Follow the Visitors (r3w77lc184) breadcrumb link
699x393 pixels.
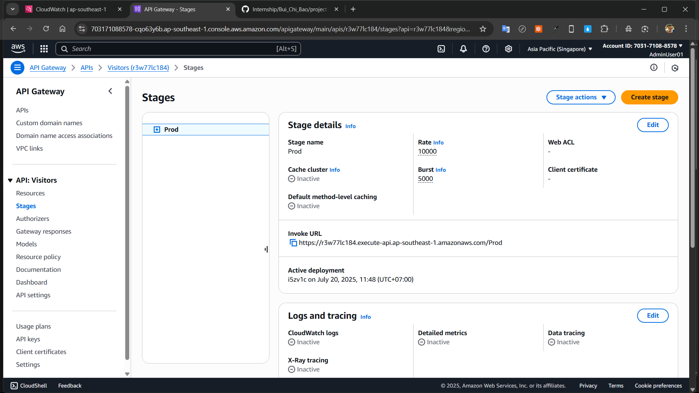point(138,68)
